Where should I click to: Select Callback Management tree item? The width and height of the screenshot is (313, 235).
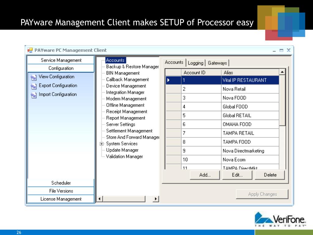[x=127, y=79]
